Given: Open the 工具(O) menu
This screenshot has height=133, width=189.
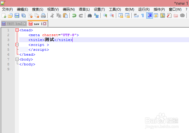Looking at the screenshot, I should coord(115,9).
